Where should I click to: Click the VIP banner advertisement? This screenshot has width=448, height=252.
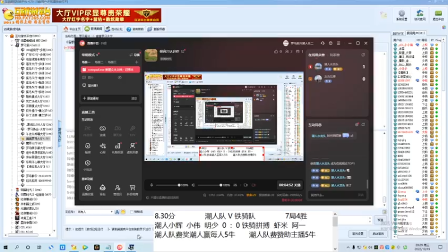coord(106,16)
